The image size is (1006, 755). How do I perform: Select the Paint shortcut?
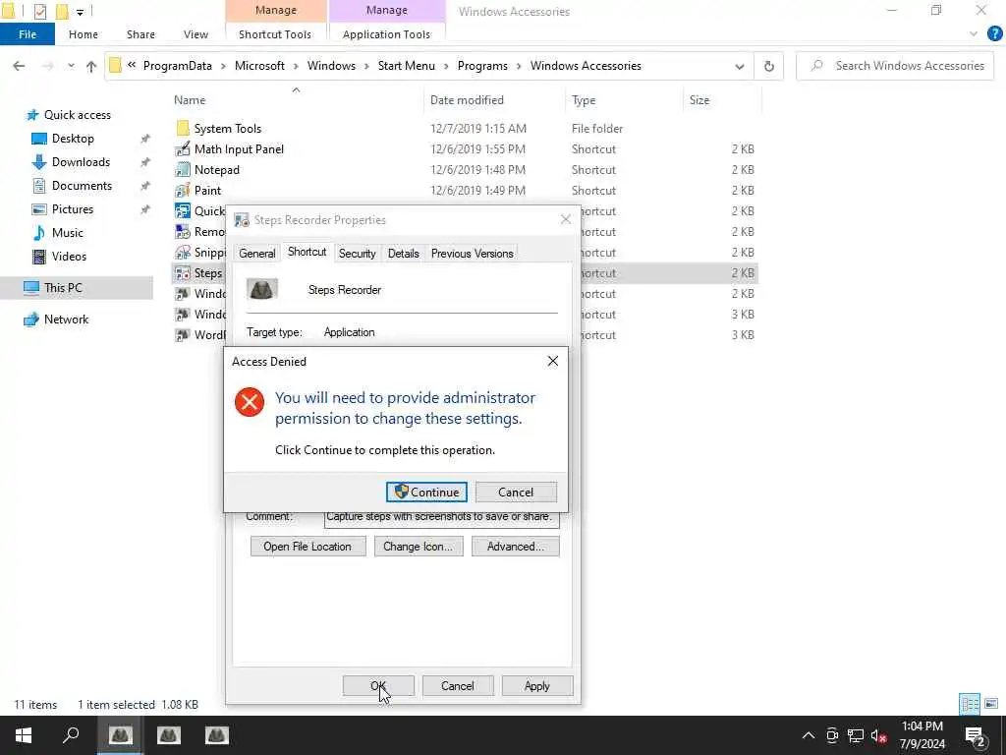coord(207,190)
